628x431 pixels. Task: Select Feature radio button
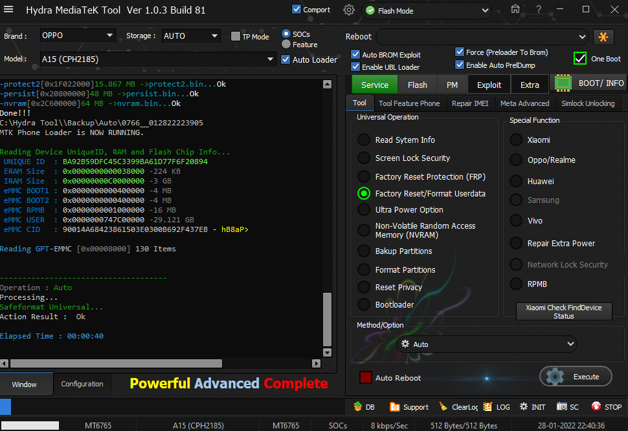coord(286,44)
